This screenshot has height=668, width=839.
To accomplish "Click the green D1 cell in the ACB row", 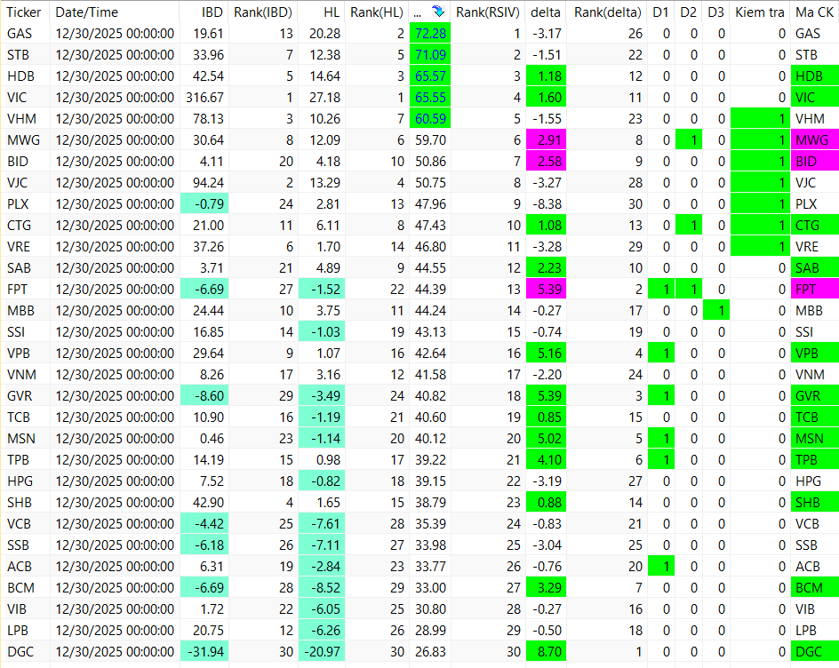I will coord(661,567).
